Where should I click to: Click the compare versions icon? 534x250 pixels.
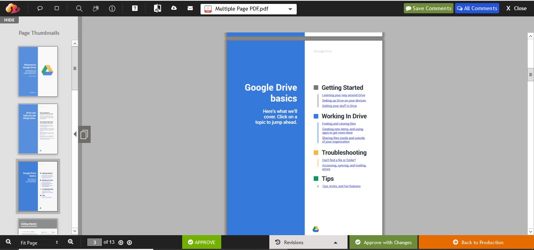pos(158,8)
